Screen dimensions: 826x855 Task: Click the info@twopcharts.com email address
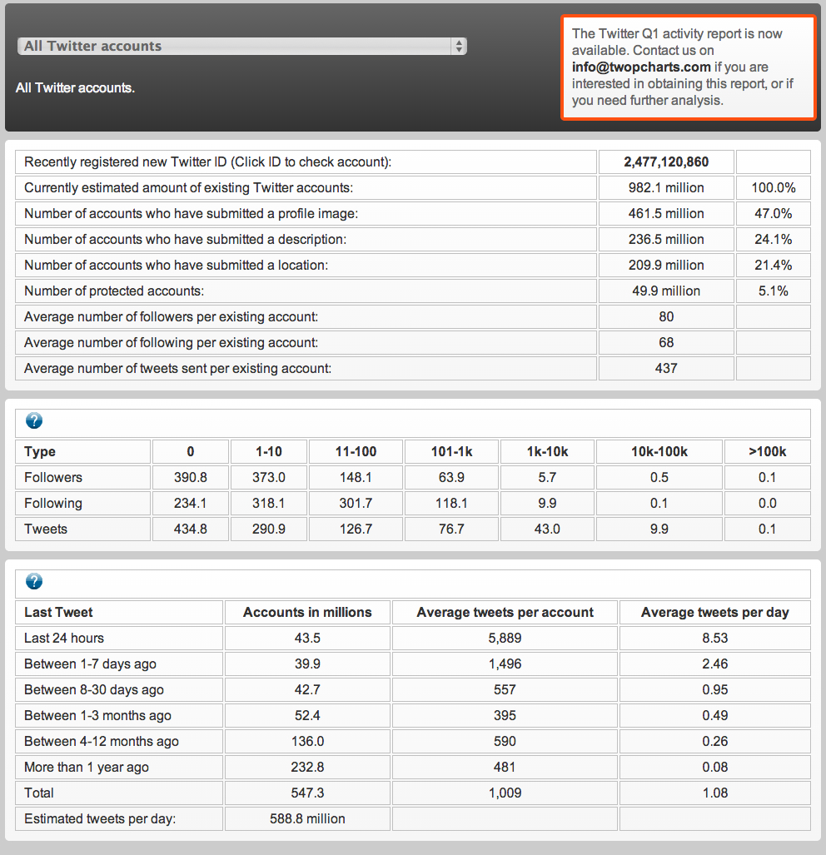click(641, 67)
